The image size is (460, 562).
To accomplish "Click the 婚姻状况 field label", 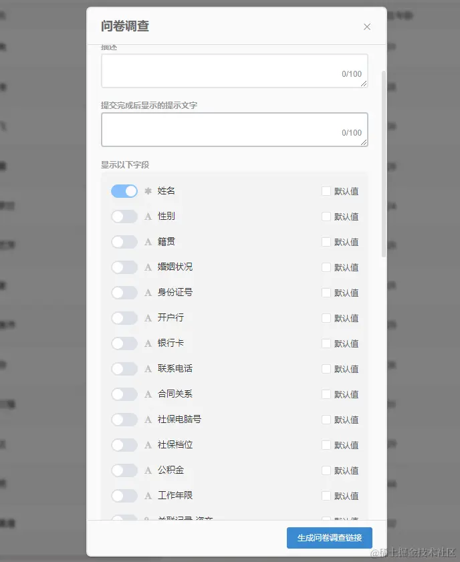I will click(175, 267).
